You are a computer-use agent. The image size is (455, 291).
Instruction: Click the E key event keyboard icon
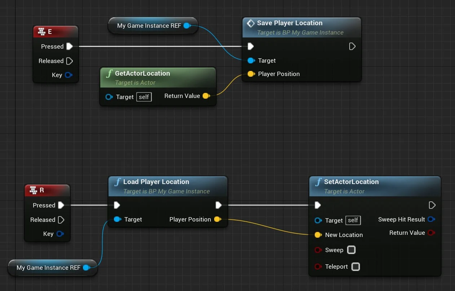tap(41, 31)
